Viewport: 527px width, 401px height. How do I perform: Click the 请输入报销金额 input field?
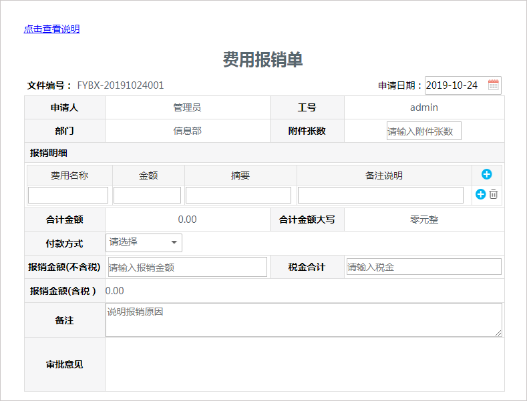(188, 267)
